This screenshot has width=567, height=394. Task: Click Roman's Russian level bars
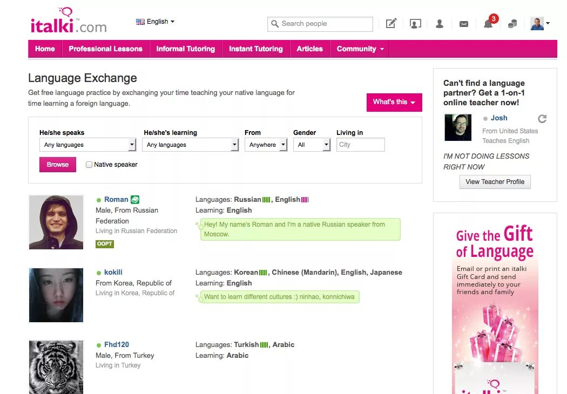click(266, 200)
